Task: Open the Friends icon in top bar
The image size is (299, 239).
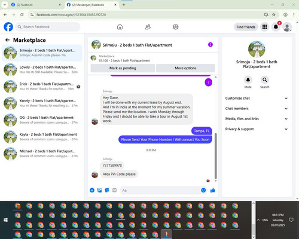Action: 148,27
